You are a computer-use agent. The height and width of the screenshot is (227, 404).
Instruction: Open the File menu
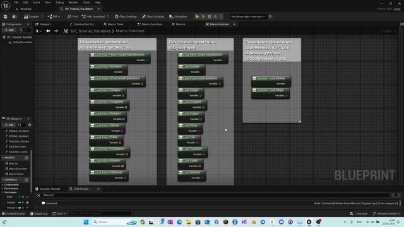tap(16, 3)
